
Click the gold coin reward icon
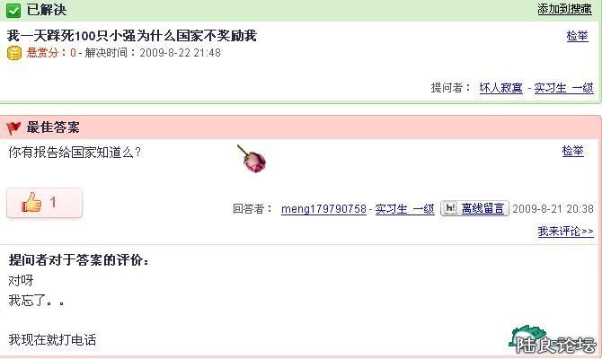click(14, 53)
